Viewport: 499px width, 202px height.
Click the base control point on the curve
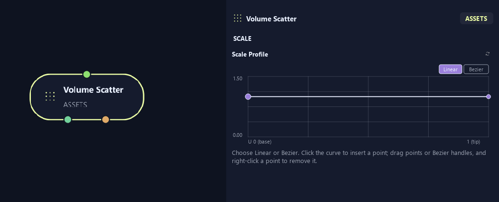[x=248, y=96]
